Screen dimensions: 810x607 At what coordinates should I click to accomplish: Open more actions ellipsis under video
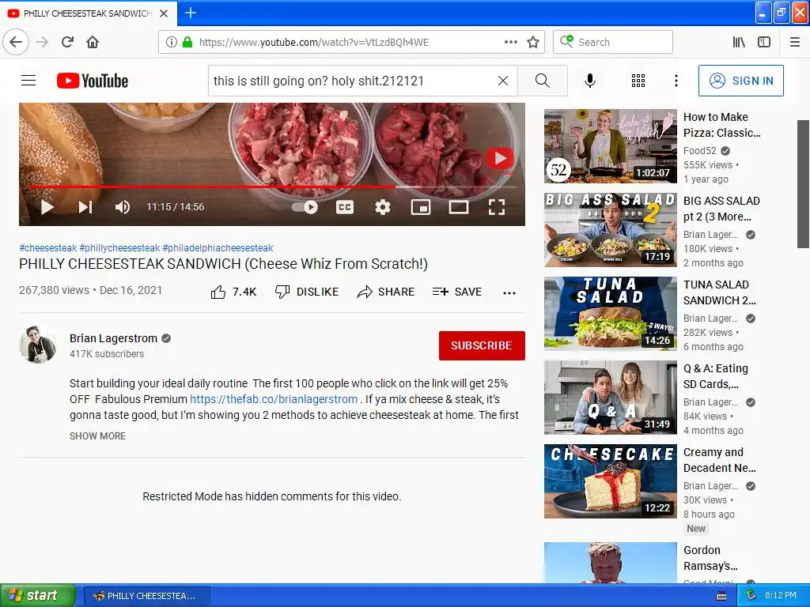(509, 292)
